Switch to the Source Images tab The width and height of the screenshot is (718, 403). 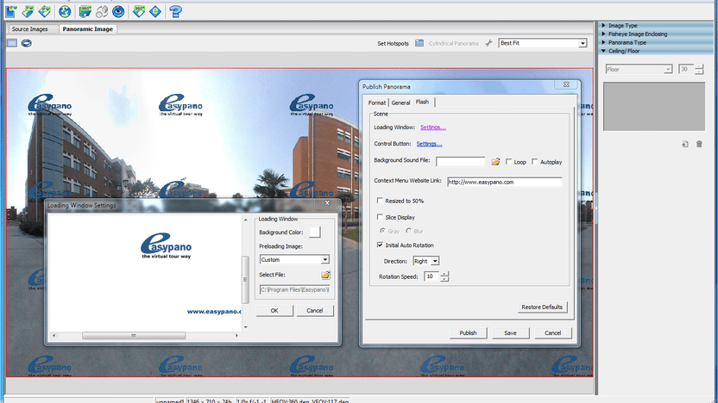click(x=29, y=28)
